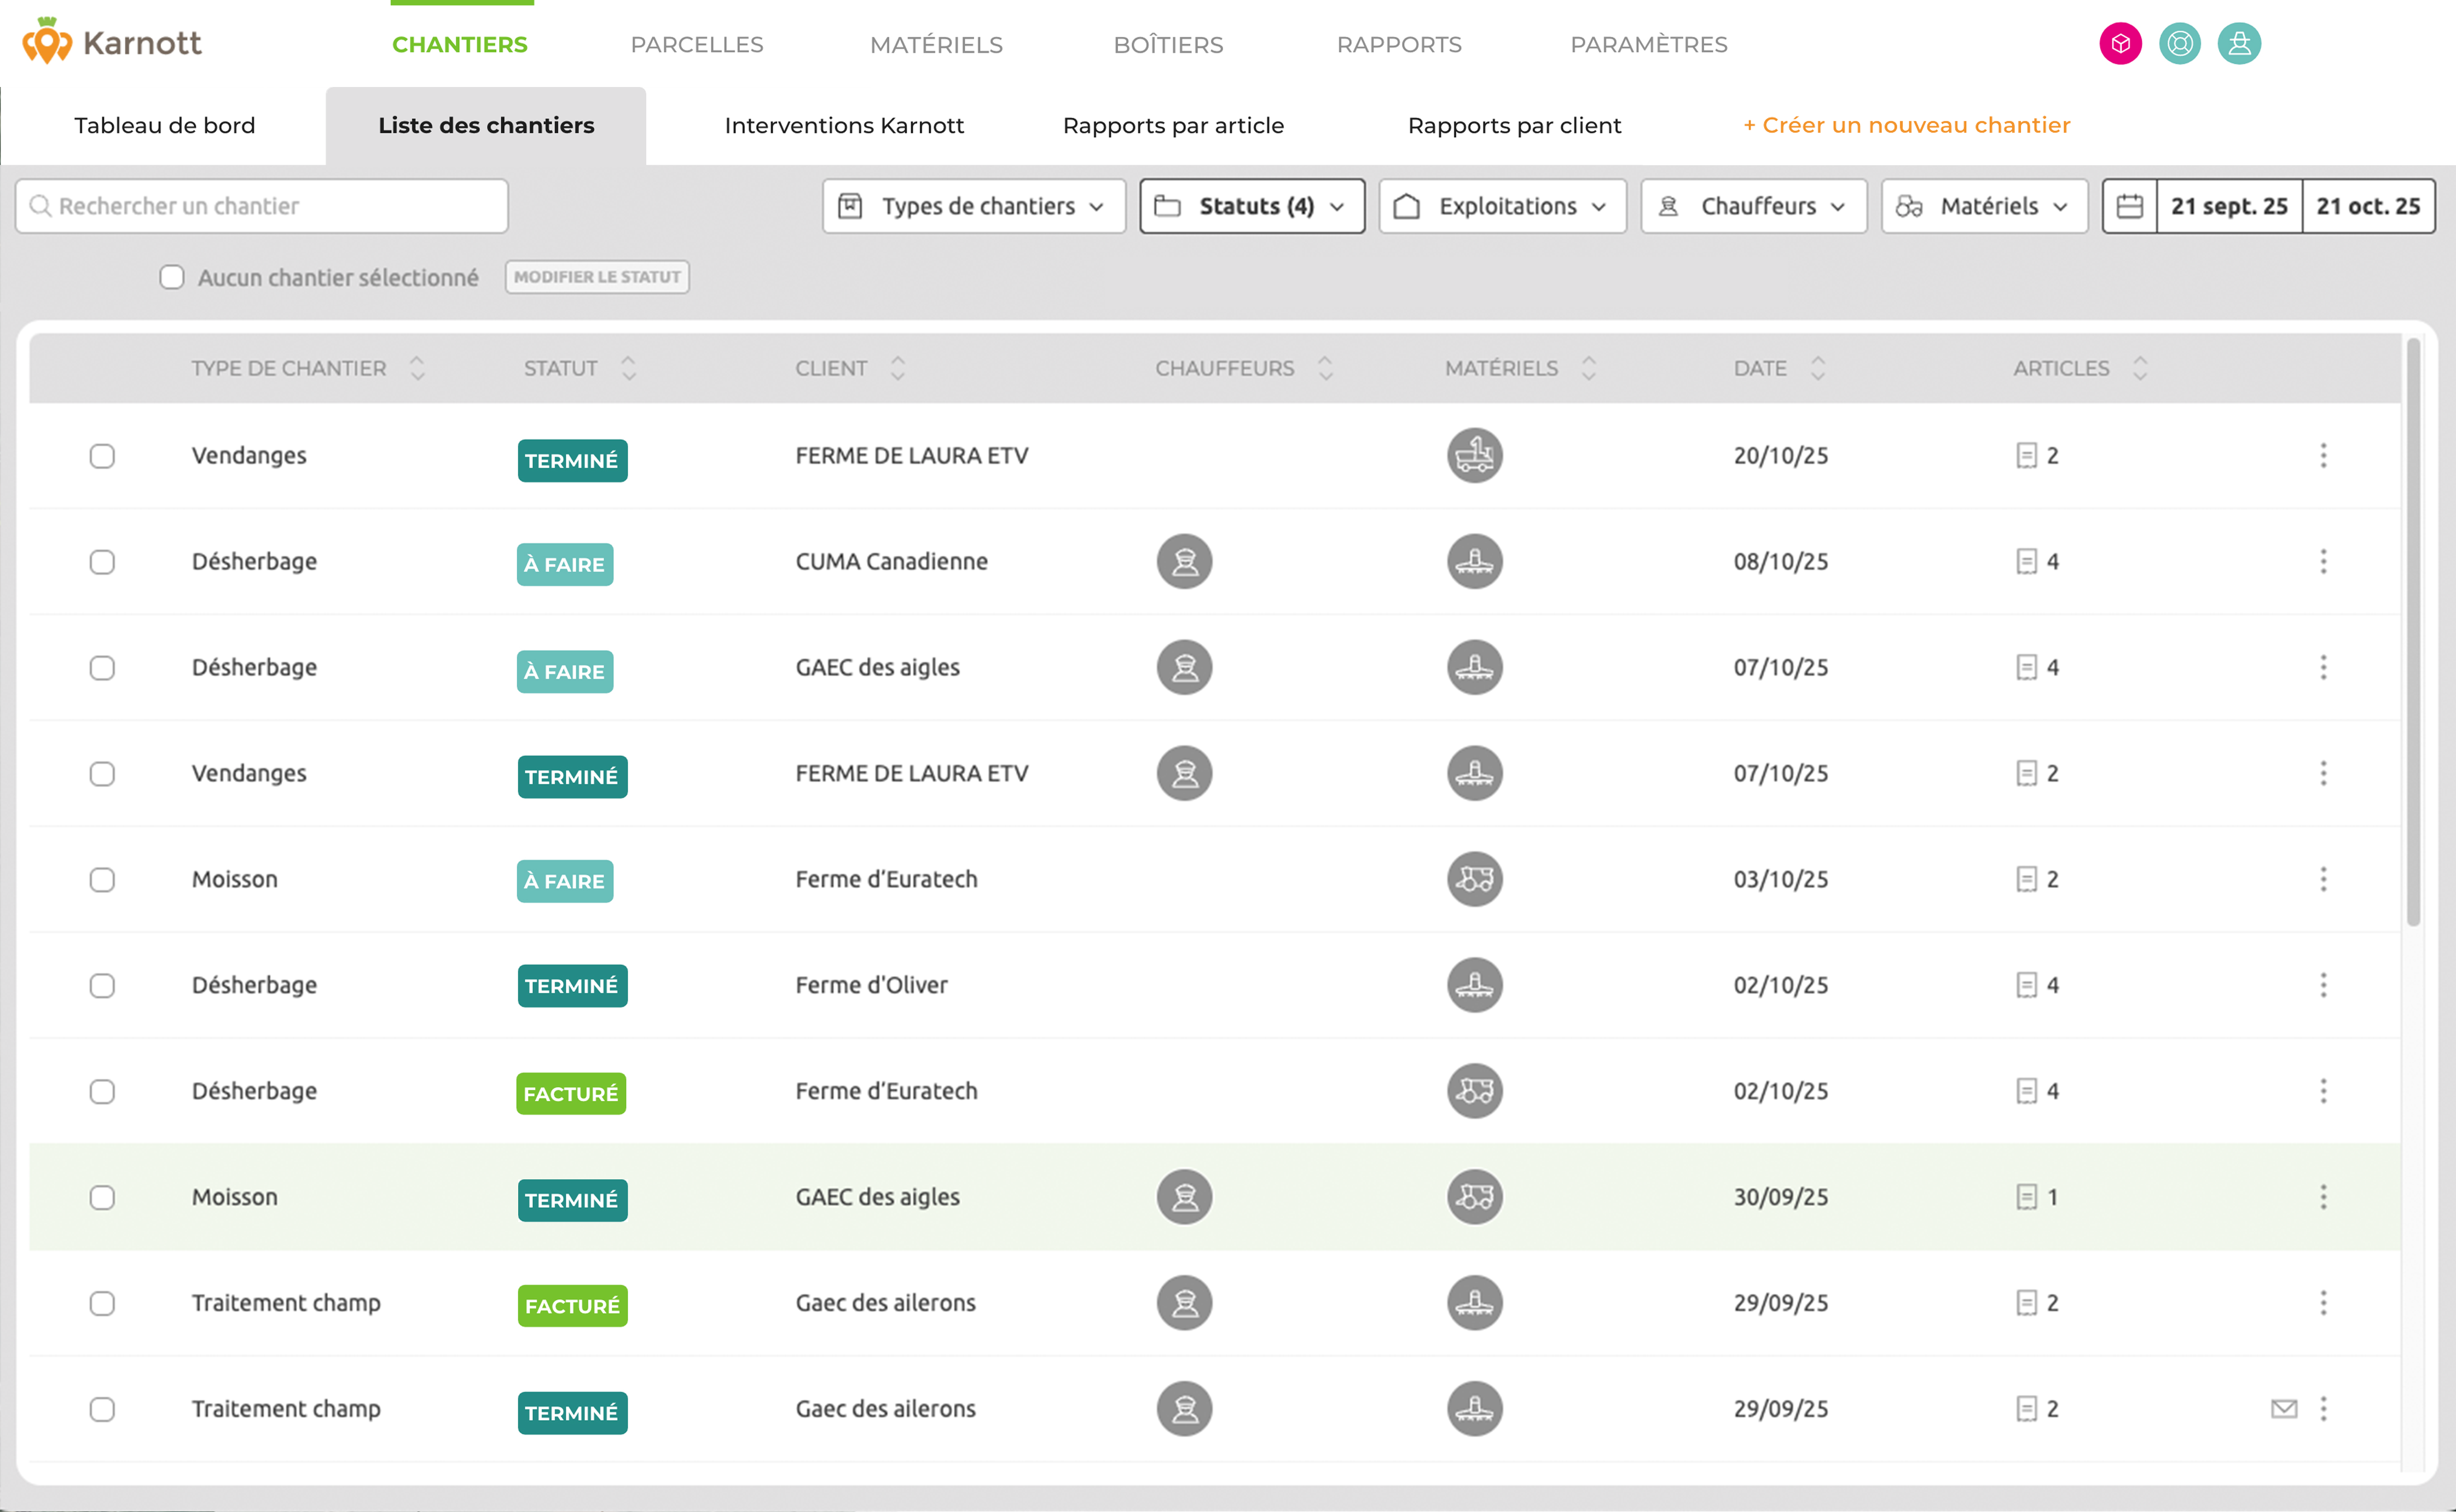2456x1512 pixels.
Task: Click the chauffeur icon on the CUMA Canadienne row
Action: [1184, 562]
